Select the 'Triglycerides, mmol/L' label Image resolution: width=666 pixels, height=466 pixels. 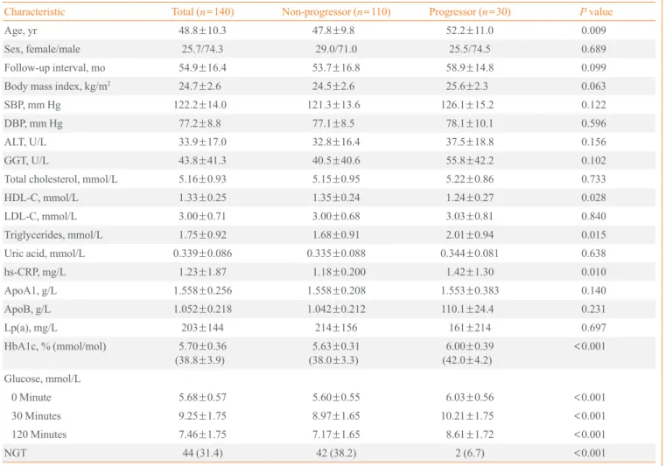tap(53, 235)
